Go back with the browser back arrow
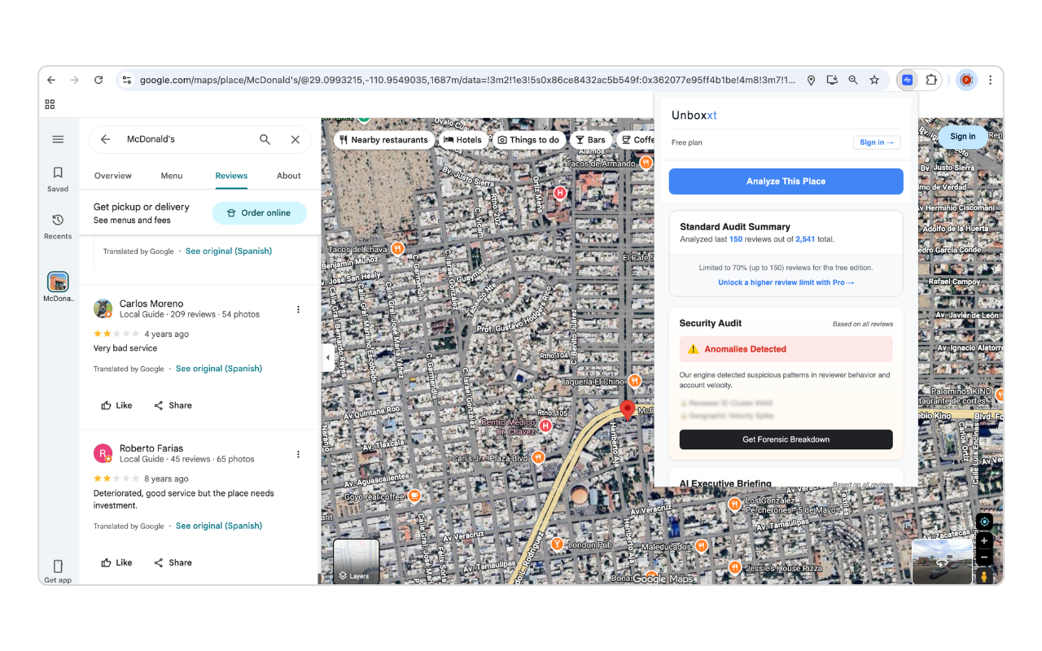Image resolution: width=1042 pixels, height=651 pixels. [51, 80]
